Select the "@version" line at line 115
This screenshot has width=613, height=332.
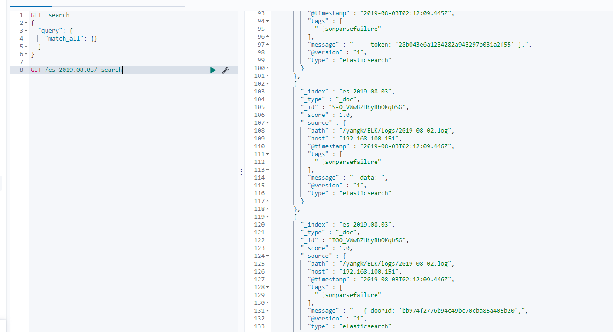(337, 186)
